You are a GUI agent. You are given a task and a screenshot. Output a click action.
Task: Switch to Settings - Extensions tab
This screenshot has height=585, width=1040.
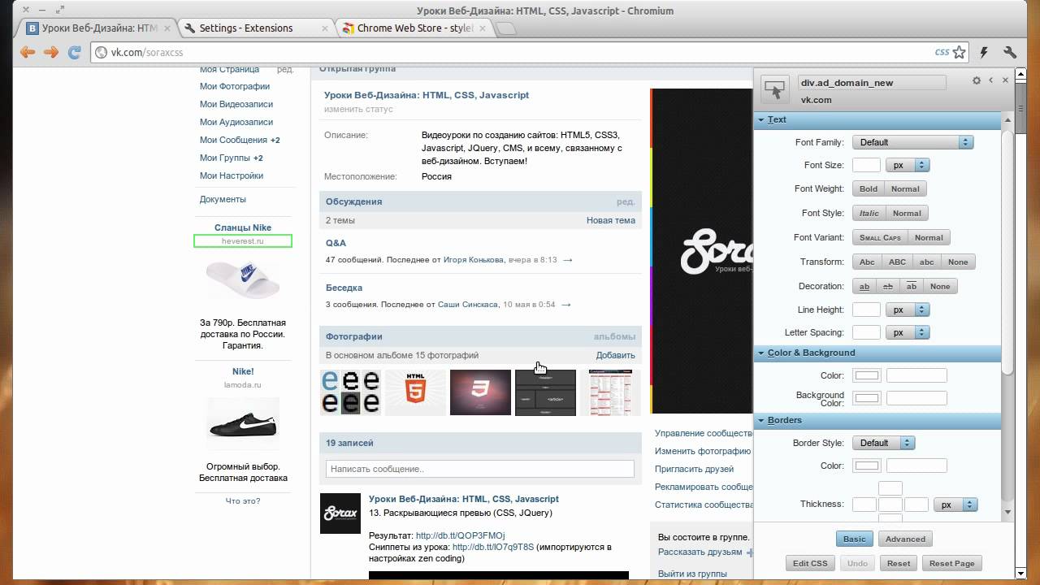coord(254,28)
